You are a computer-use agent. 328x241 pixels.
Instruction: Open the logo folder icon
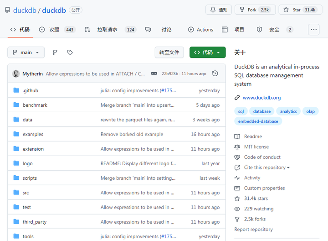pyautogui.click(x=16, y=163)
